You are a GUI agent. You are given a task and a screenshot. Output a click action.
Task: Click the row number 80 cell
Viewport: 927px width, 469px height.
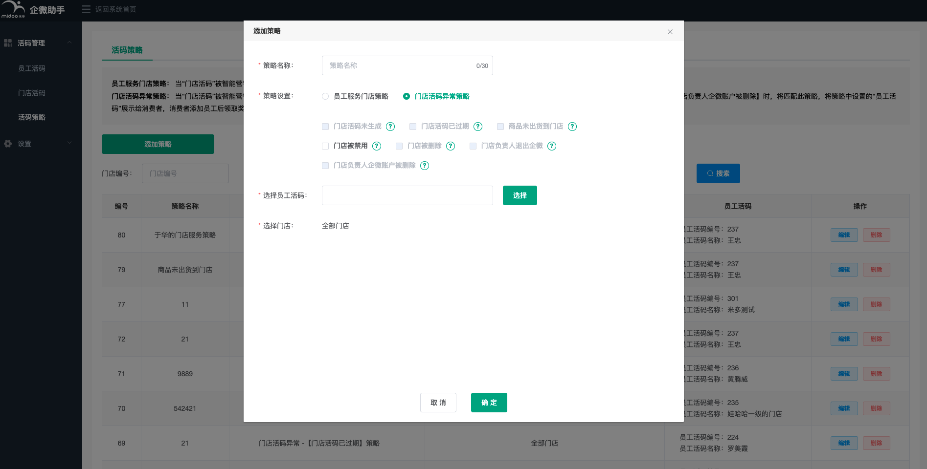click(121, 235)
